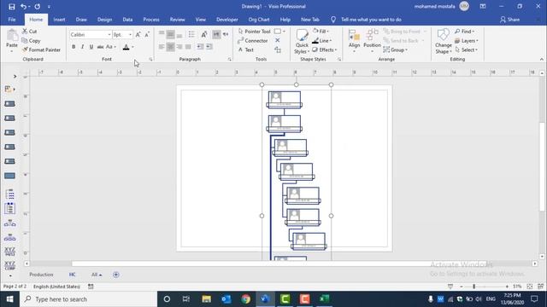Undo the last action
The width and height of the screenshot is (547, 307).
tap(23, 7)
